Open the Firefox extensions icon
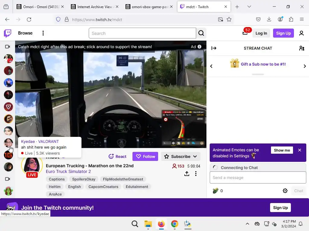This screenshot has width=309, height=231. coord(291,19)
